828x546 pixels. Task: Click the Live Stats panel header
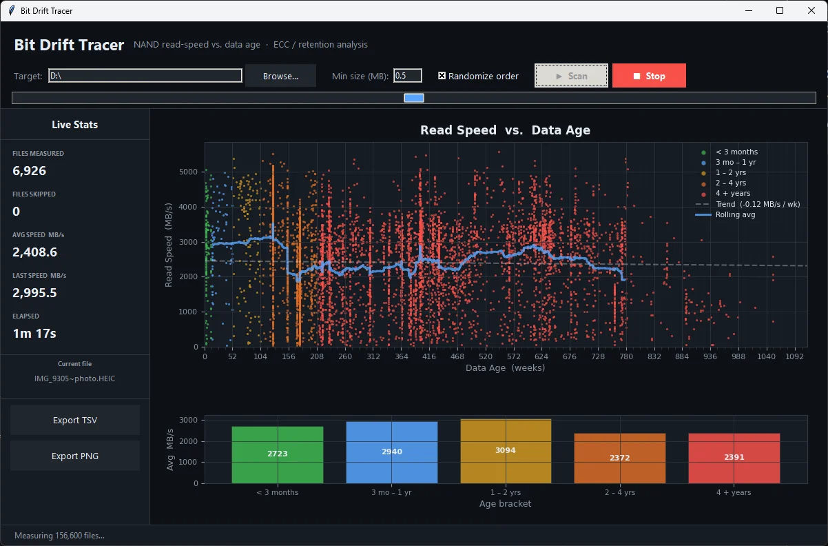click(x=75, y=125)
